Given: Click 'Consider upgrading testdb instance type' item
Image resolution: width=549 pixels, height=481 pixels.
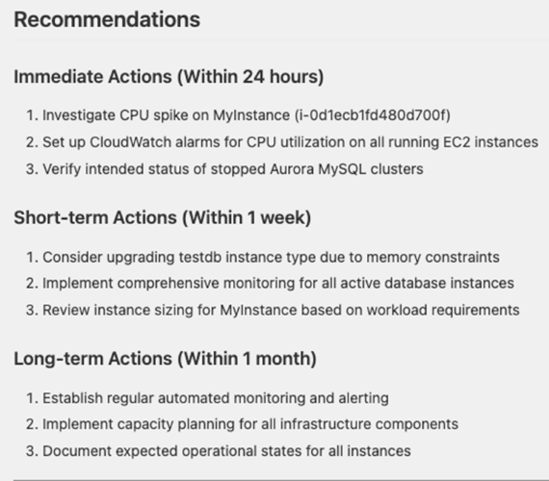Looking at the screenshot, I should click(x=263, y=257).
